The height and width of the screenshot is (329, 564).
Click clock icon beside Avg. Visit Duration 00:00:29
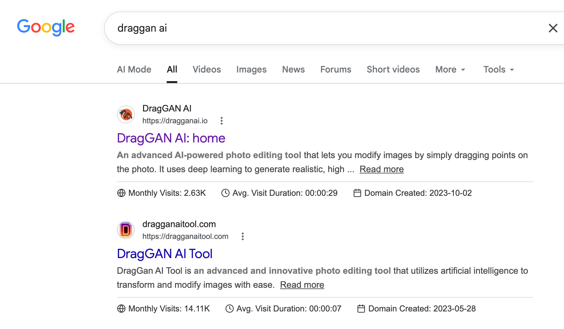point(225,193)
